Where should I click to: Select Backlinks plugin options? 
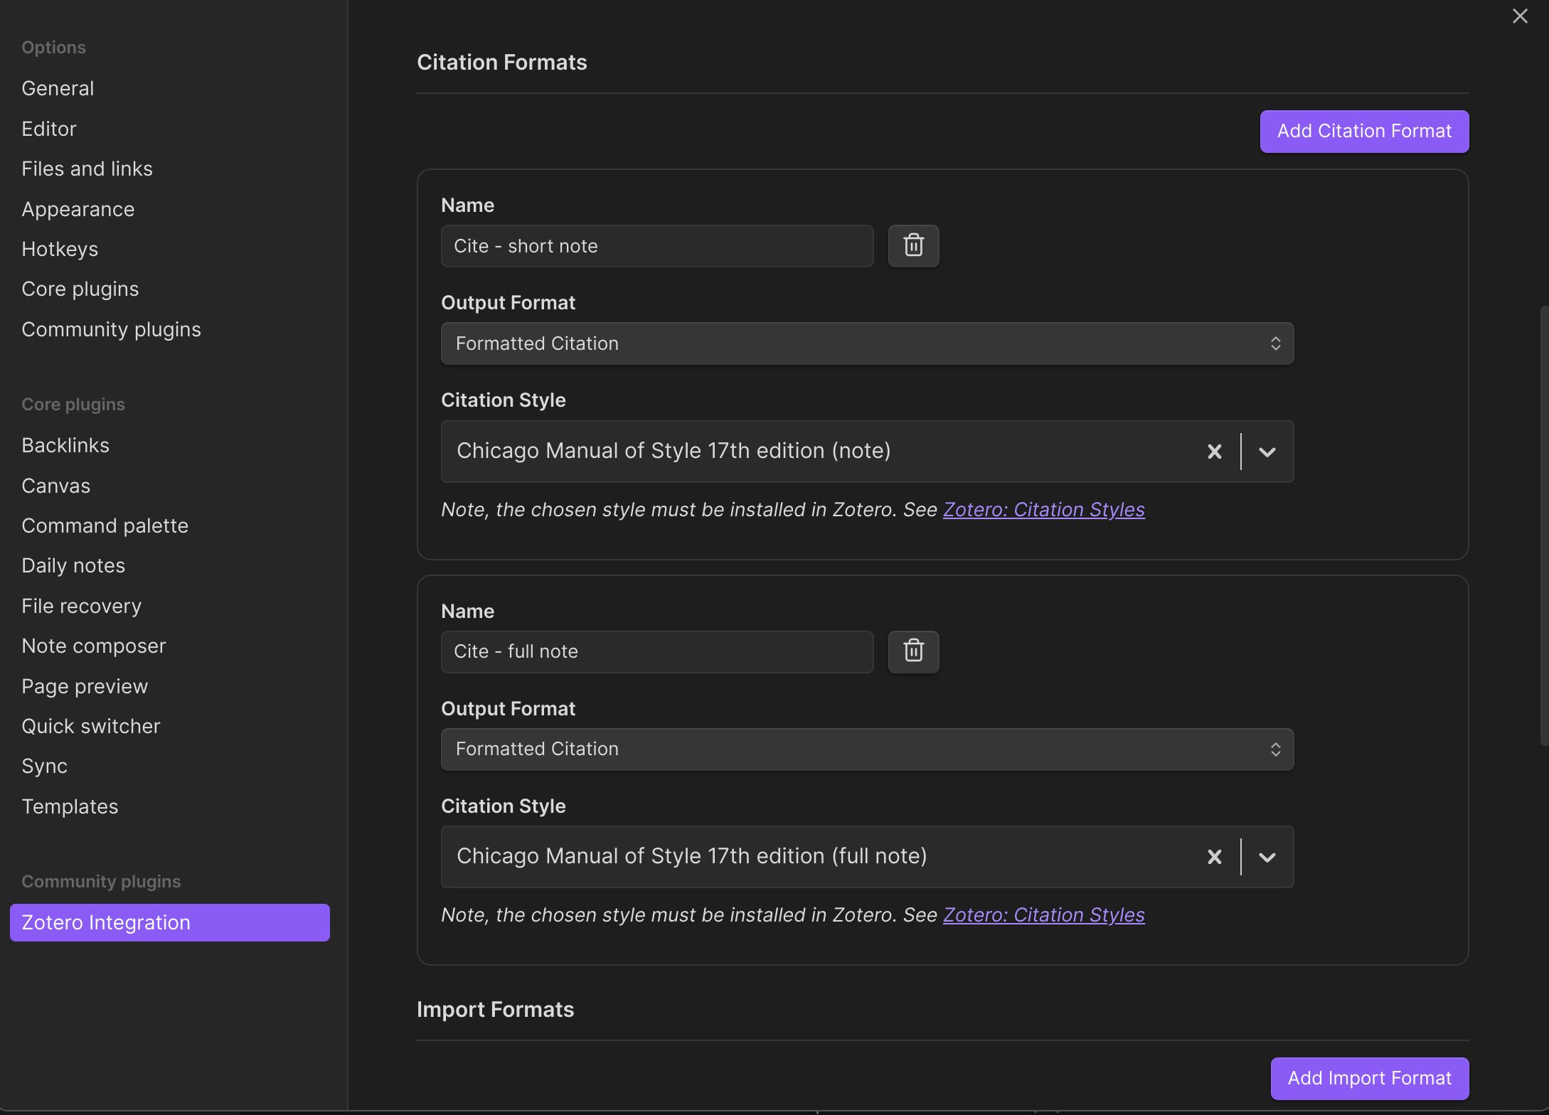[x=65, y=445]
